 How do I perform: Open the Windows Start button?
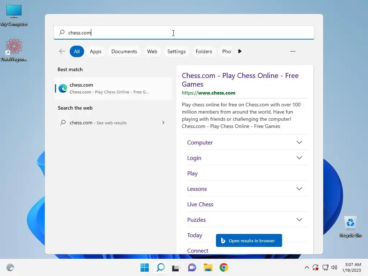click(x=144, y=267)
